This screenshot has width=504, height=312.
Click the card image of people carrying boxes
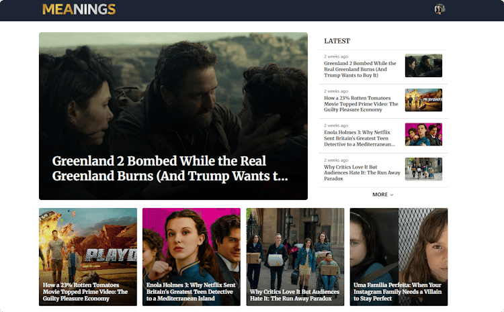pos(295,242)
